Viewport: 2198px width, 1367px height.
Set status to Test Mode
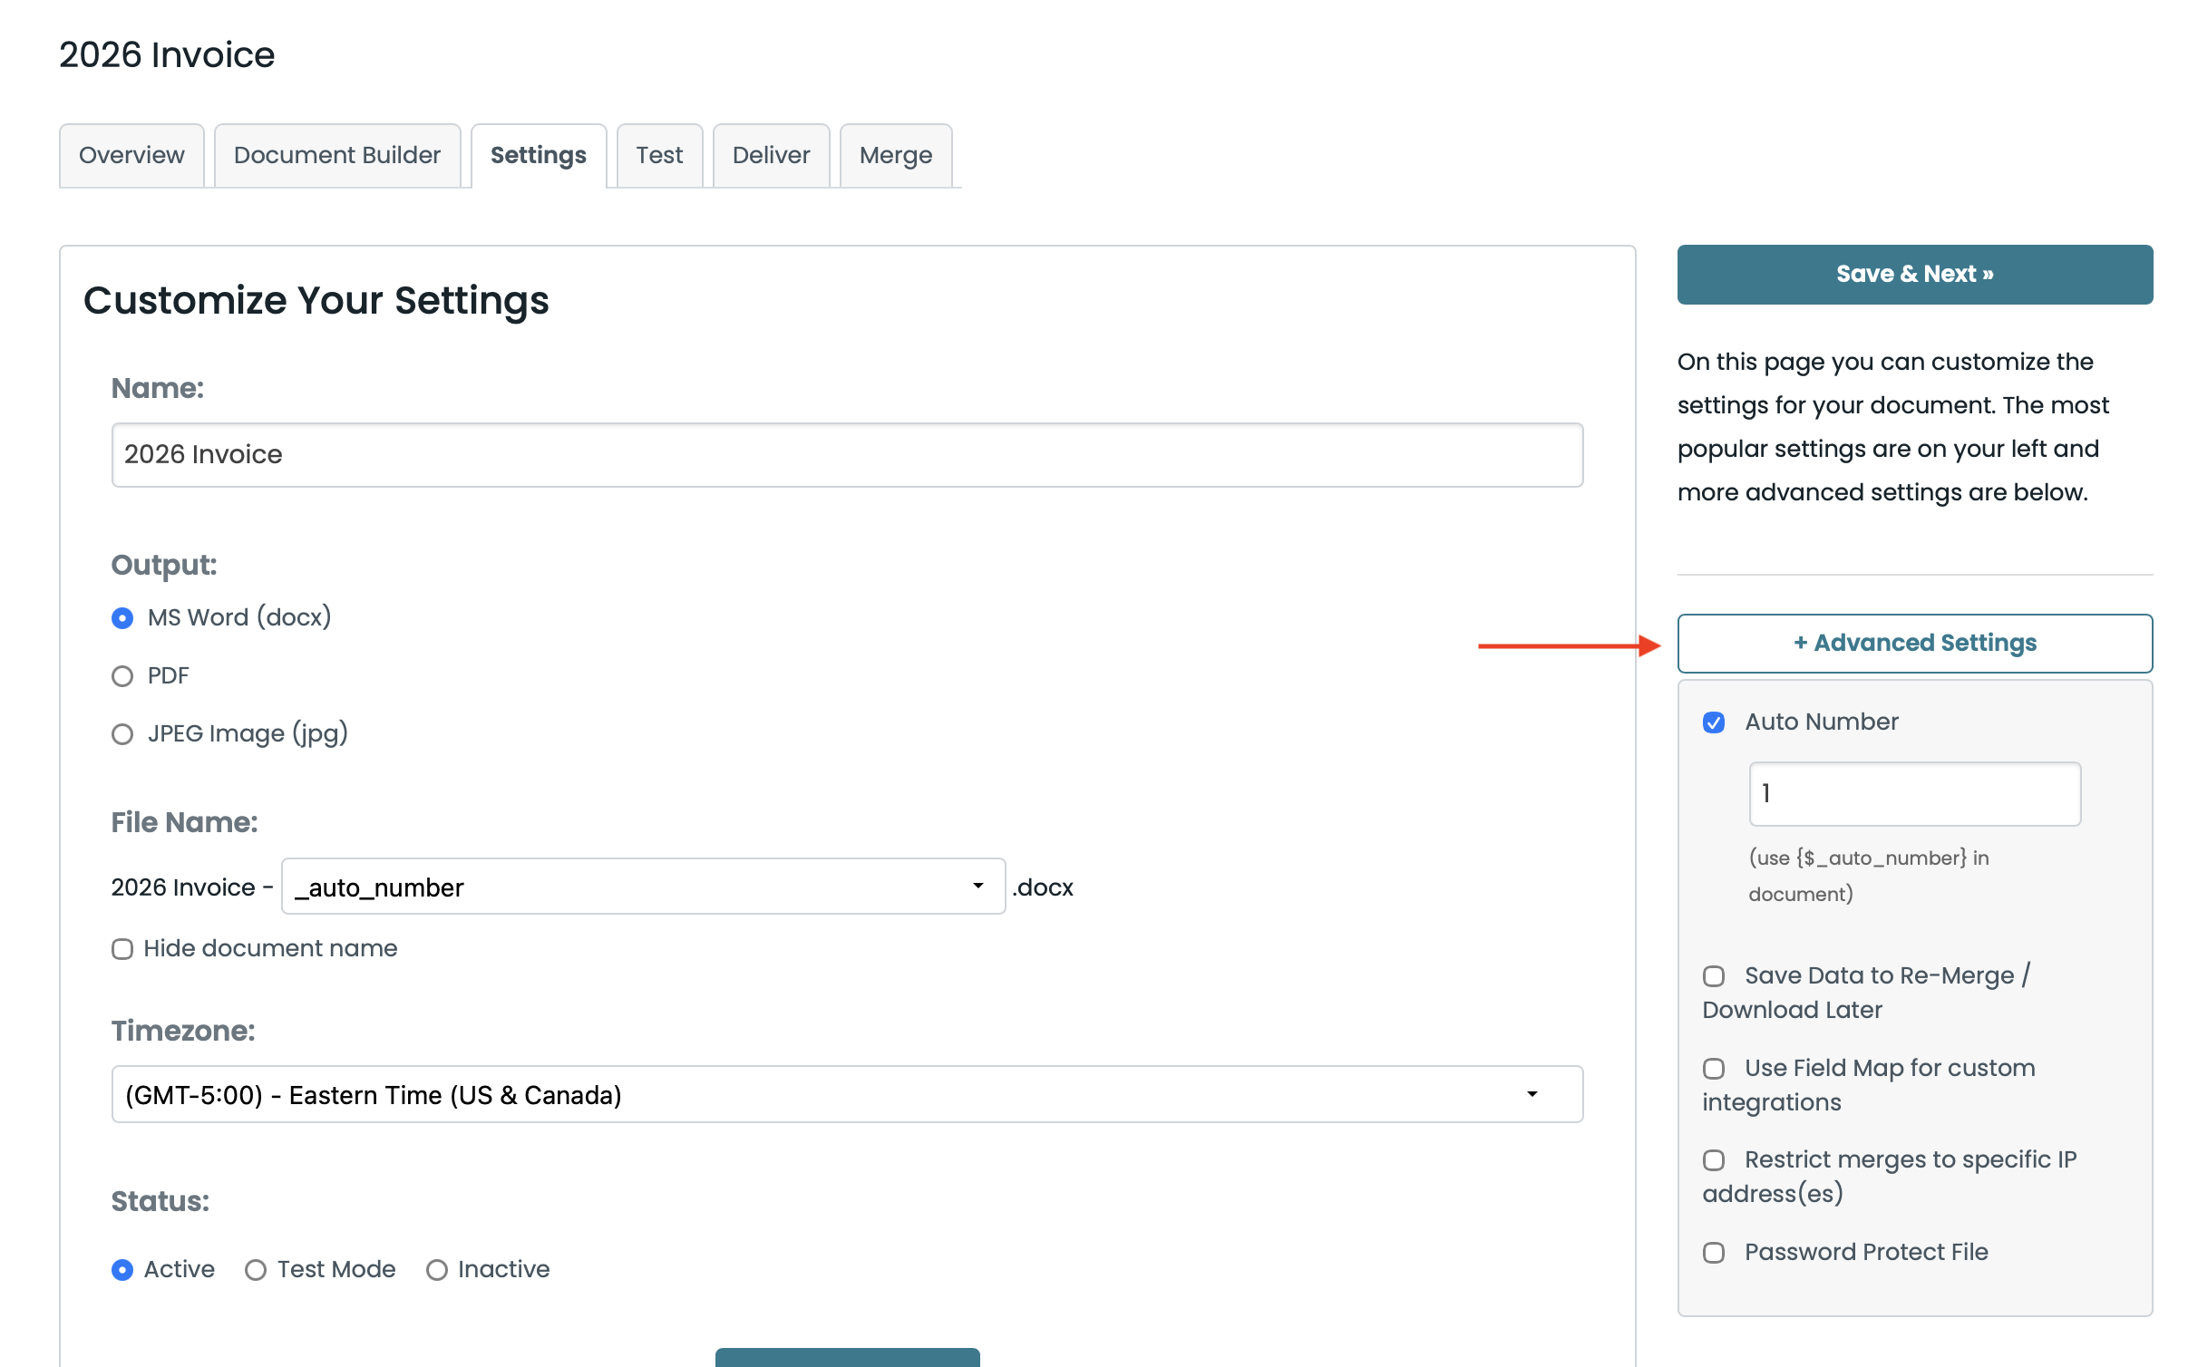(x=256, y=1270)
